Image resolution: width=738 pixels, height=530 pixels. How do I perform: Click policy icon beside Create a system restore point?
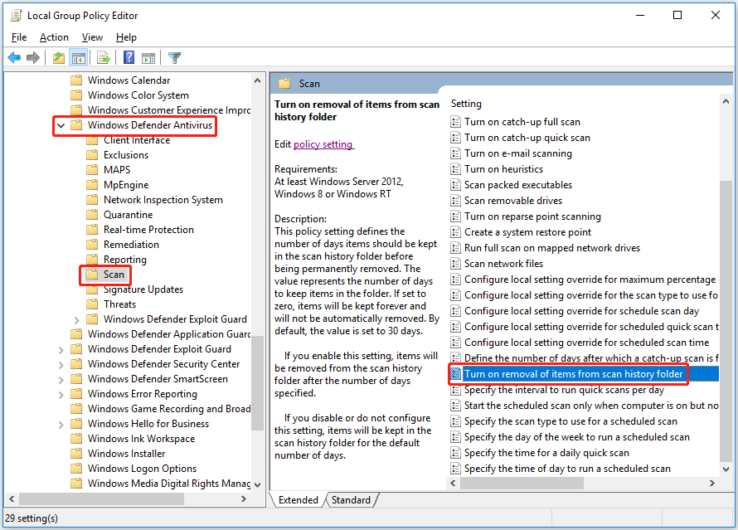click(455, 232)
